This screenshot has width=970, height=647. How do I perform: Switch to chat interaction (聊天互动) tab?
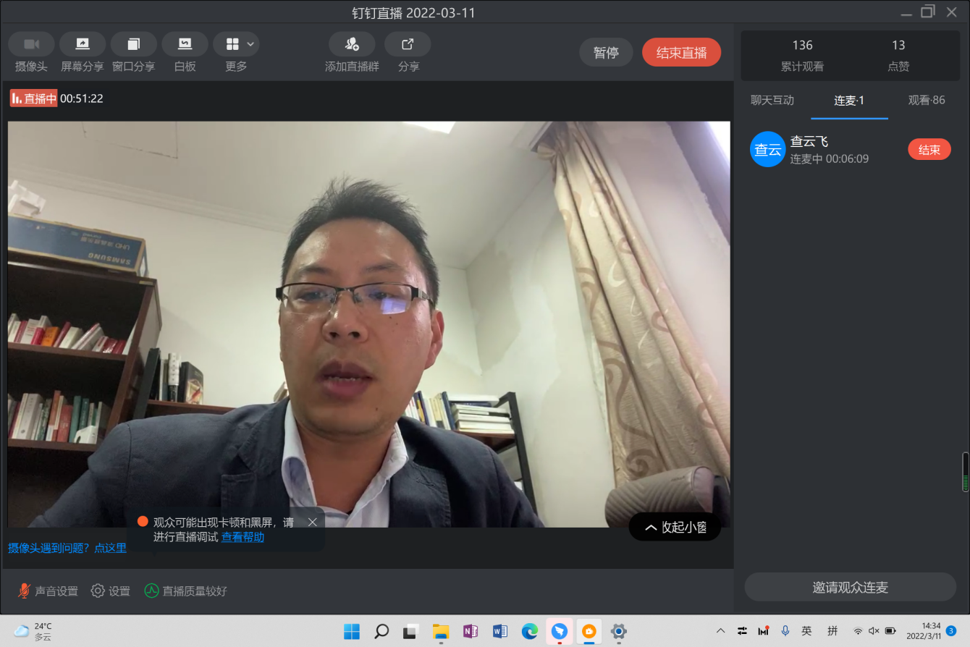point(772,101)
